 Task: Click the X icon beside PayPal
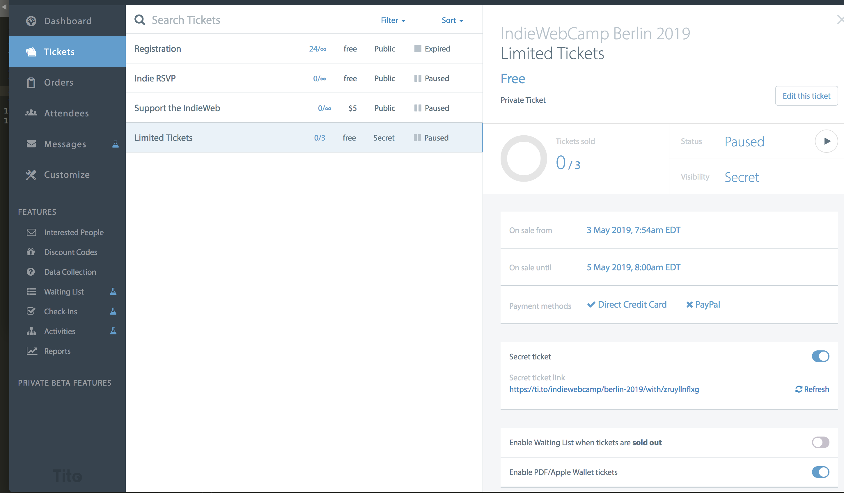(689, 304)
